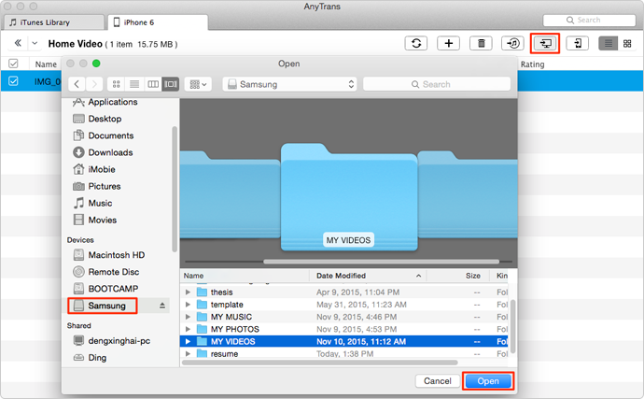Expand the MY MUSIC folder
This screenshot has height=399, width=644.
[x=188, y=317]
